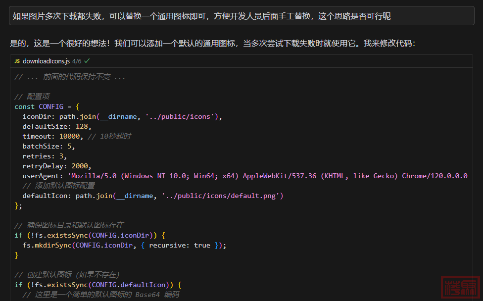
Task: Click the timeout value 10000
Action: (70, 136)
